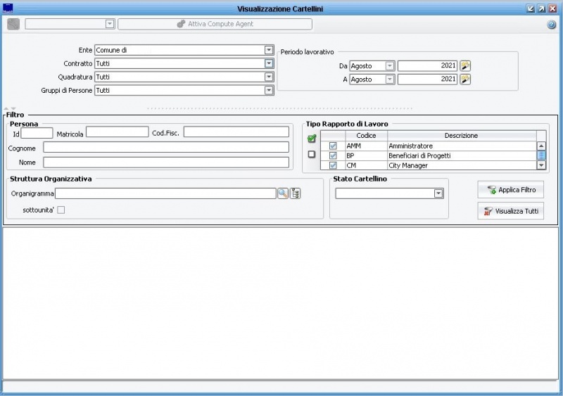Click into the Cognome text field

pos(165,147)
